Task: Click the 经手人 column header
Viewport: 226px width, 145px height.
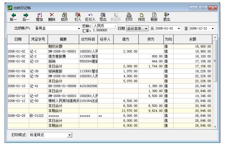Action: [x=105, y=39]
